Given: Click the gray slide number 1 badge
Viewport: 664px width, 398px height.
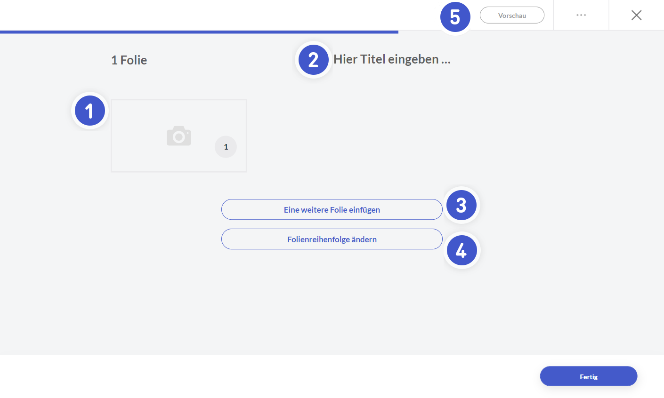Looking at the screenshot, I should pos(226,147).
